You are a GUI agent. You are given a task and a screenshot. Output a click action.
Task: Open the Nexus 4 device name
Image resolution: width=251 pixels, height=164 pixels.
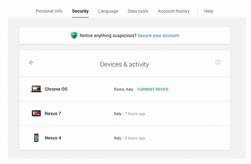(53, 138)
